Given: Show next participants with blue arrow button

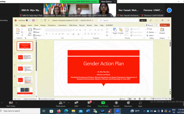Looking at the screenshot, I should (x=169, y=10).
